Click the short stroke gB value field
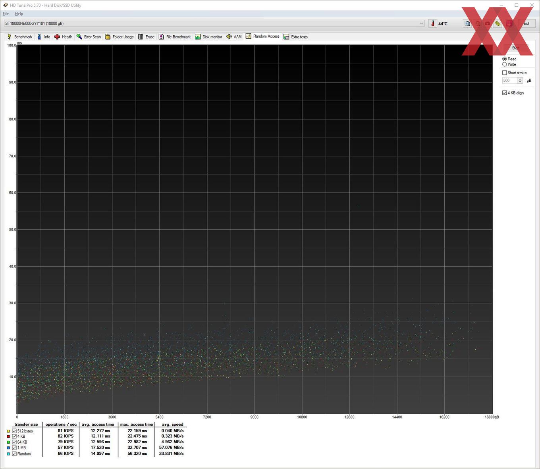The height and width of the screenshot is (469, 540). click(509, 81)
